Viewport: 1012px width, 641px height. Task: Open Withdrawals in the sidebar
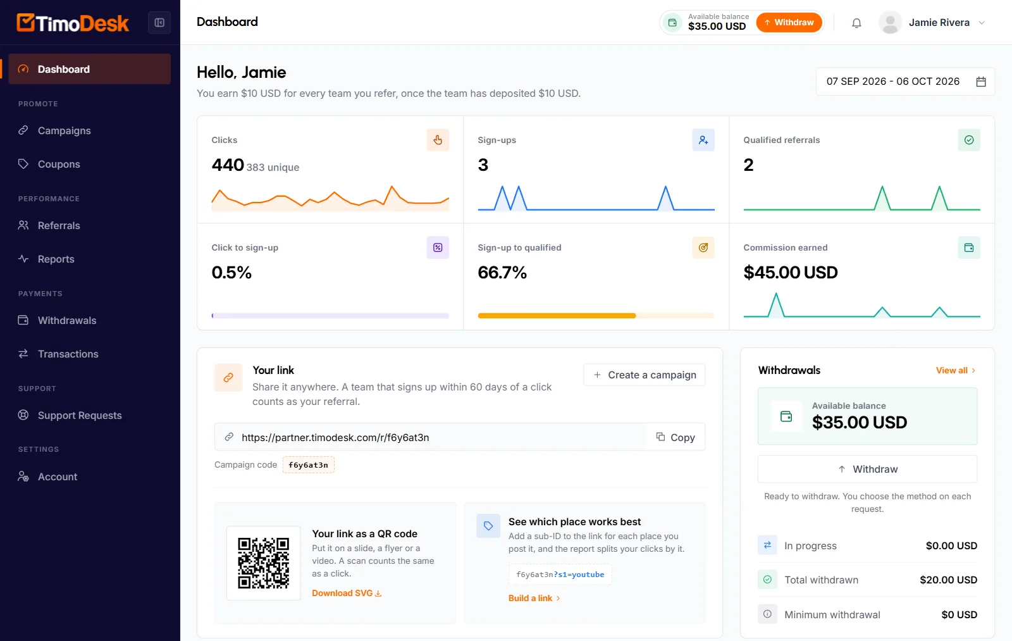pos(90,320)
